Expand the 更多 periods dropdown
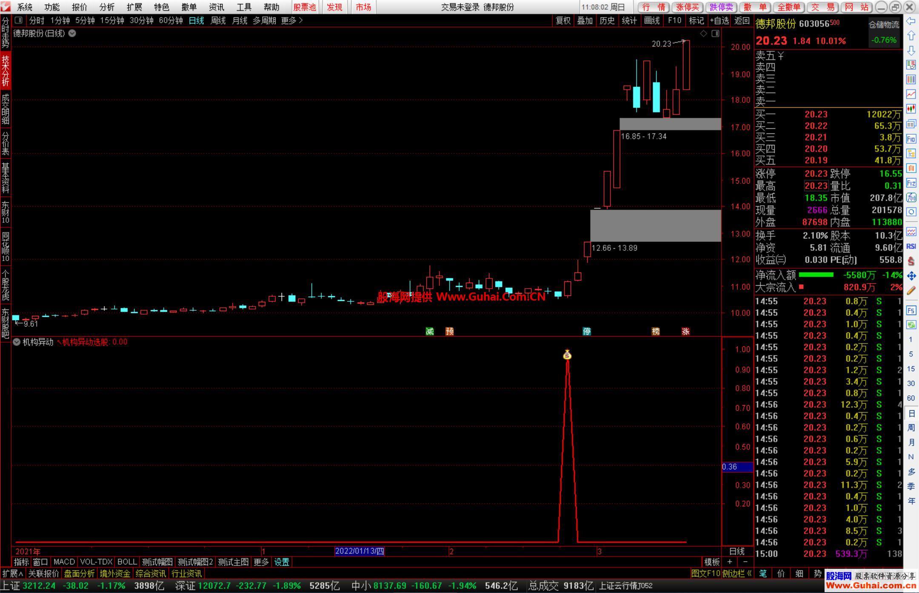The width and height of the screenshot is (919, 593). click(x=292, y=20)
